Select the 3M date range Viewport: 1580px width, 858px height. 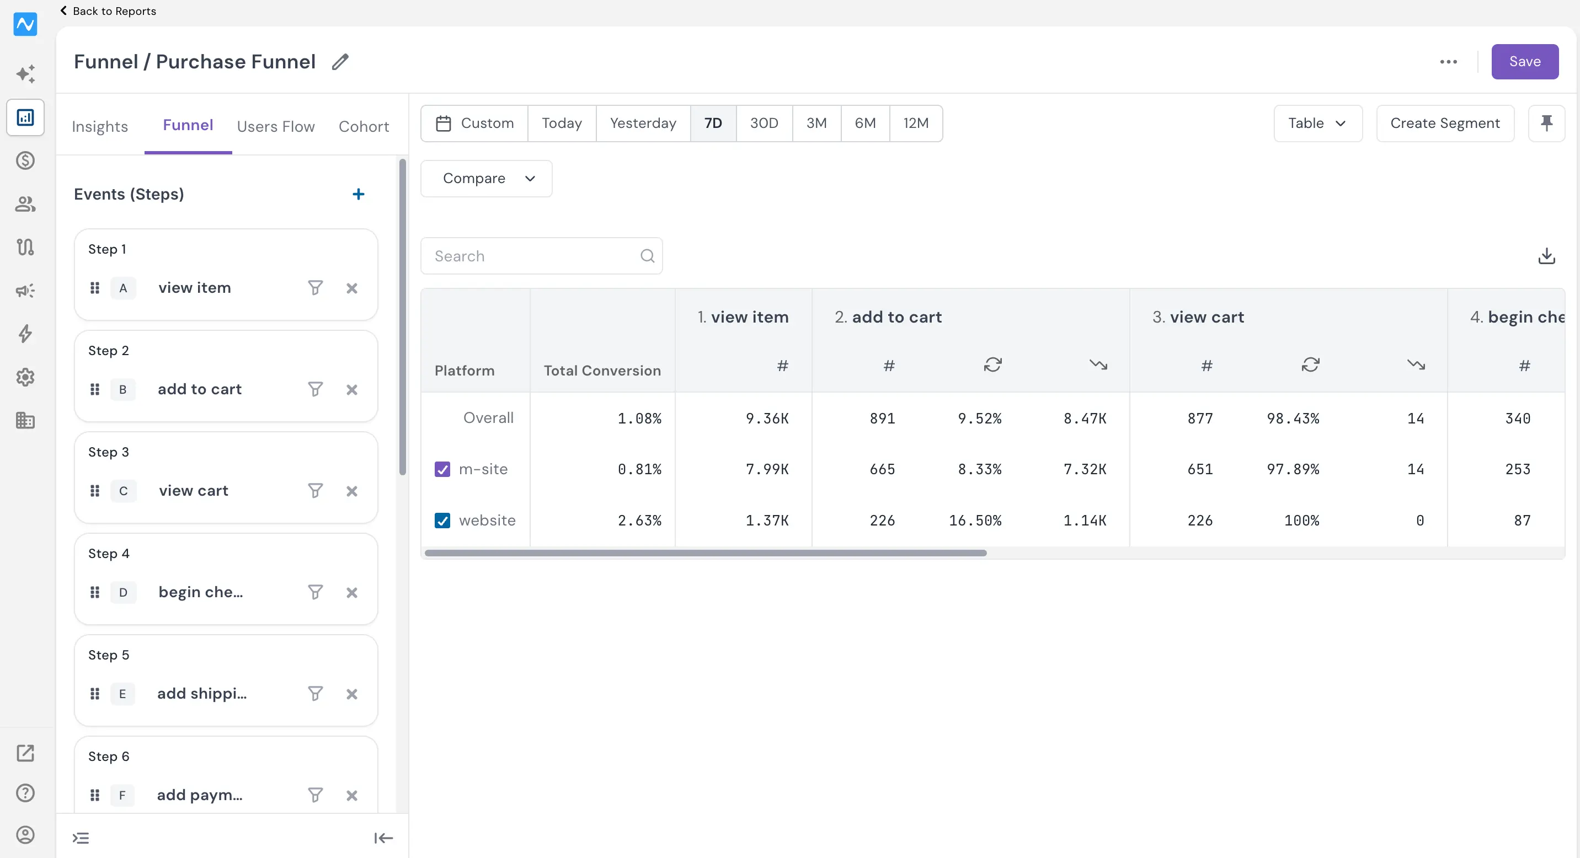point(816,123)
